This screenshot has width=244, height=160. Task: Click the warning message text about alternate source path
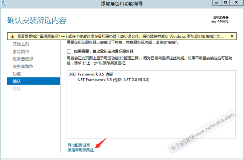click(x=120, y=36)
